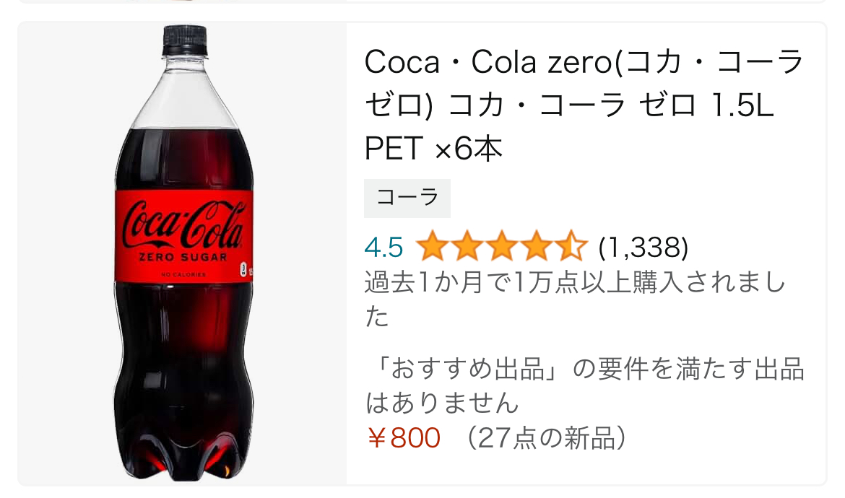
Task: Click the 4.5 rating score number
Action: click(x=383, y=248)
